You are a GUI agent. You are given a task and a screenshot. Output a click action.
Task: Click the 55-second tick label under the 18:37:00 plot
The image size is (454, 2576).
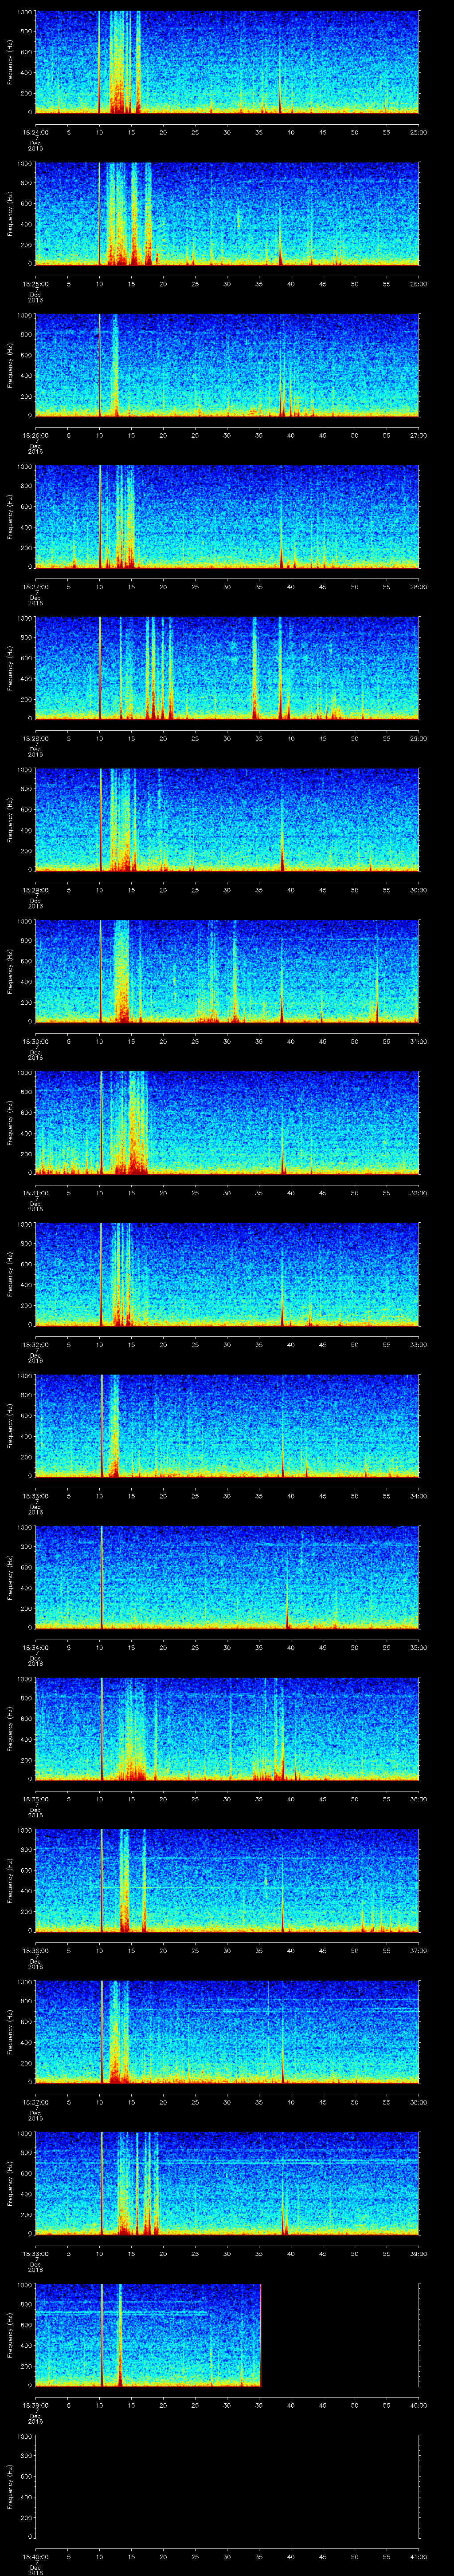[x=387, y=2102]
